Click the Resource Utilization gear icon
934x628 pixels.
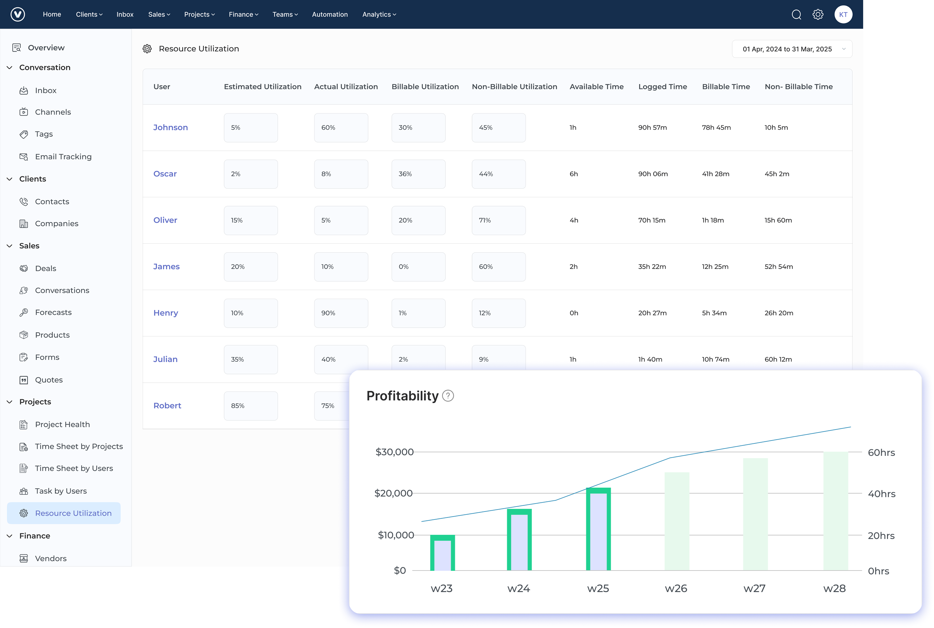pos(147,48)
